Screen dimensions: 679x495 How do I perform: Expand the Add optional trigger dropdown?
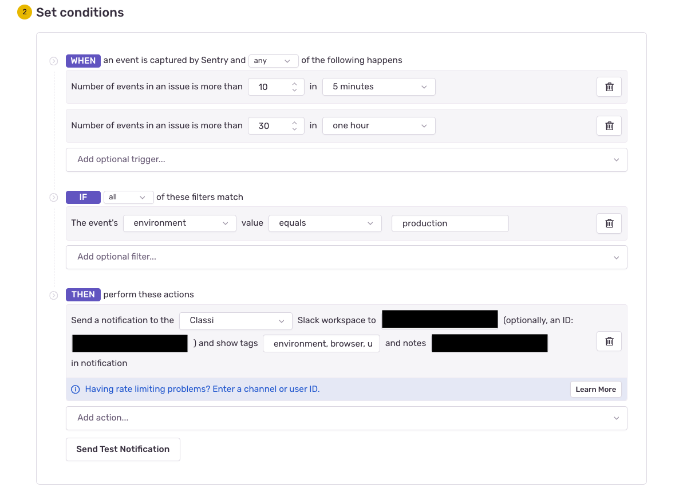tap(346, 159)
